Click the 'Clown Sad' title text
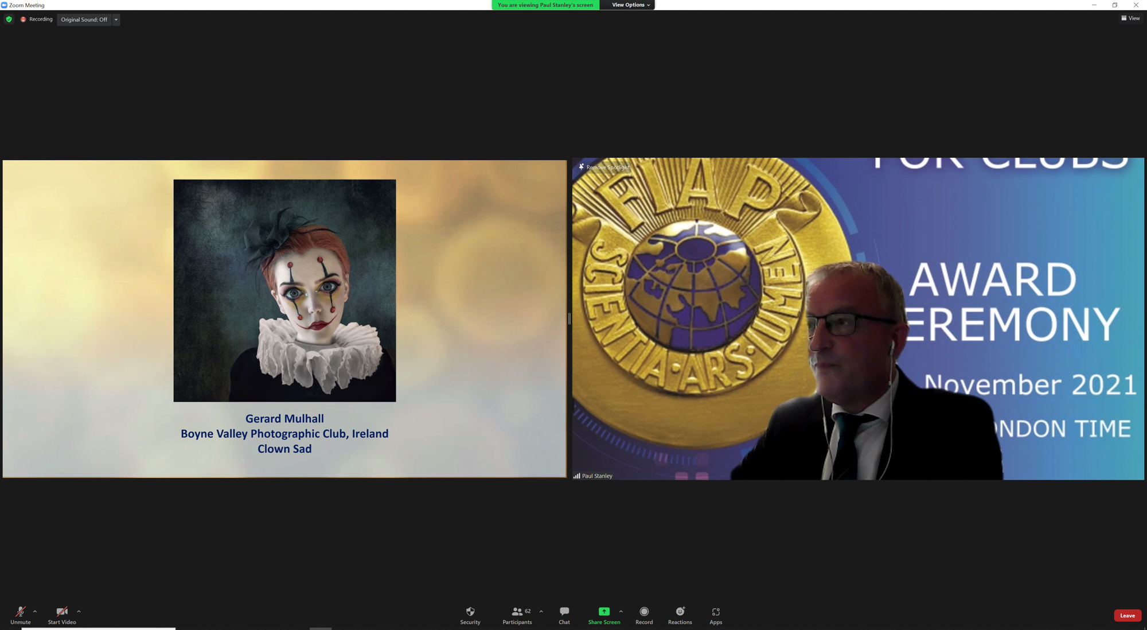Screen dimensions: 1147x630 coord(284,449)
